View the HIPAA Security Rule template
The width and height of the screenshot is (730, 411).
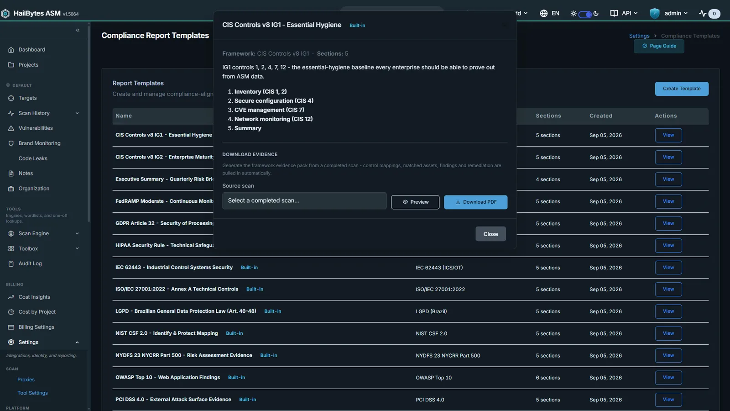[x=668, y=246]
